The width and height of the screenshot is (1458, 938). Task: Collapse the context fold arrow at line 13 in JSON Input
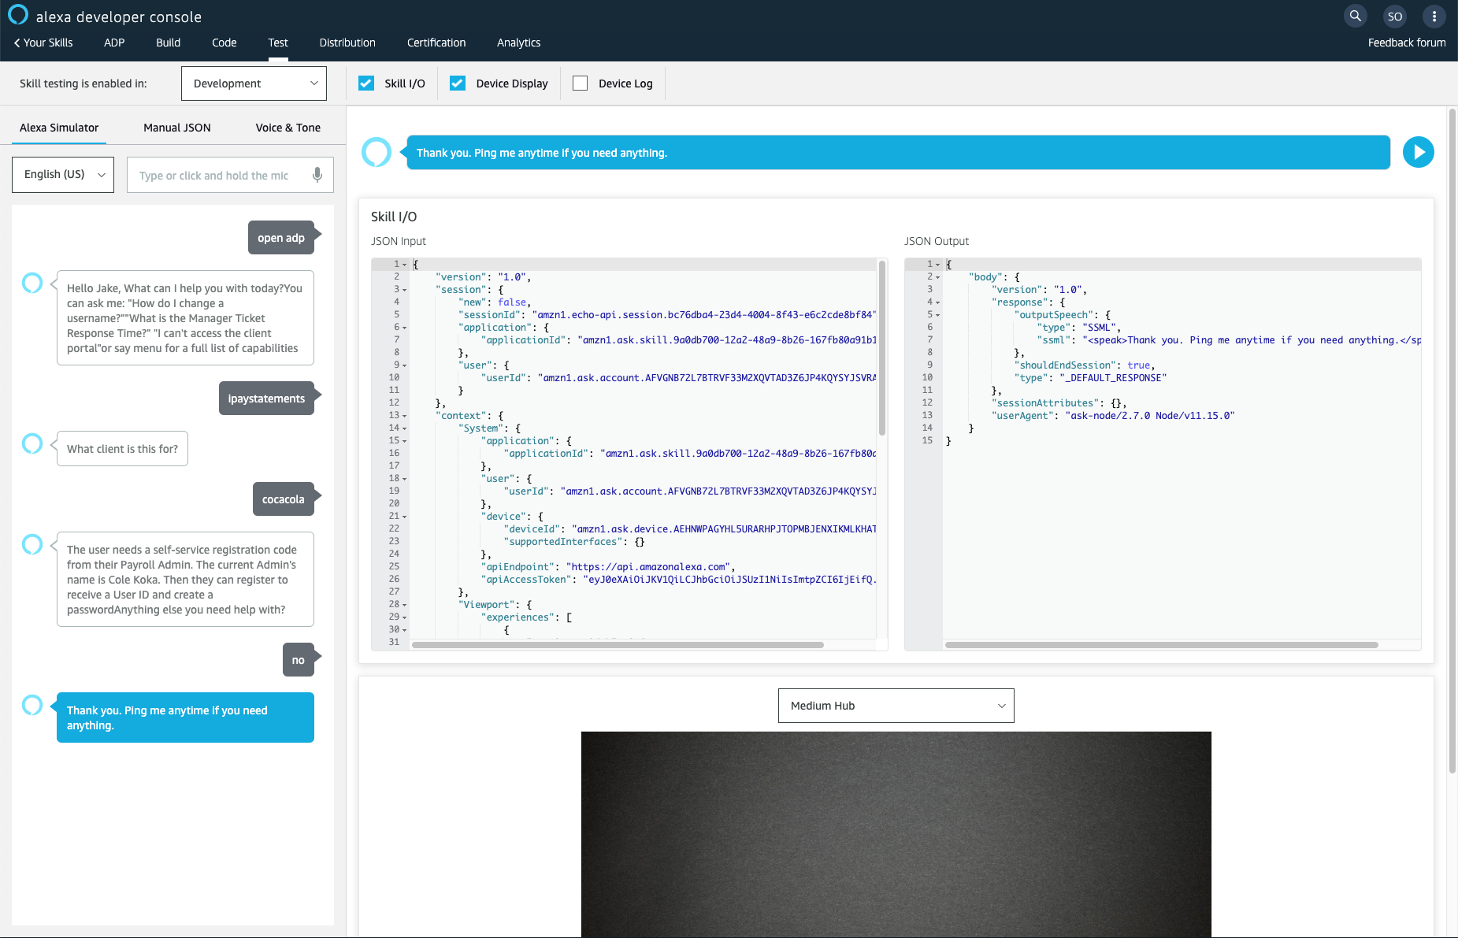click(x=405, y=416)
